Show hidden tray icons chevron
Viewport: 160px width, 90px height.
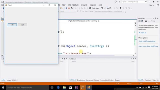[x=137, y=87]
